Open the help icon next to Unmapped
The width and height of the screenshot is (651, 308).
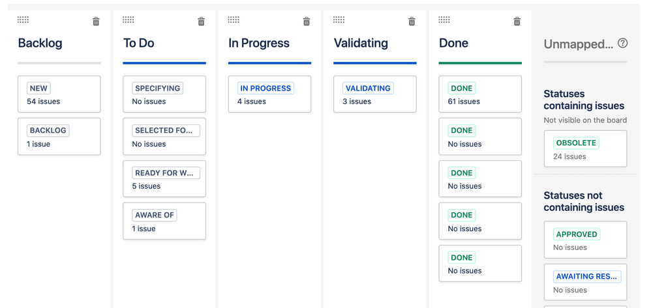pyautogui.click(x=622, y=43)
